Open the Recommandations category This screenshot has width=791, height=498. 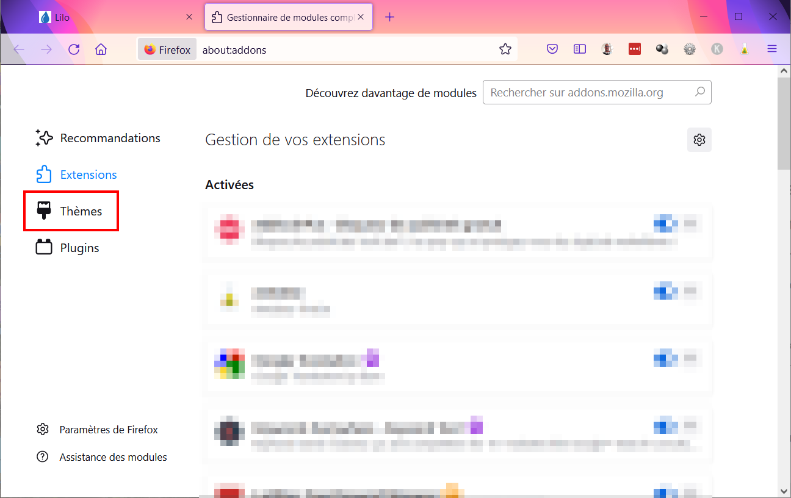98,138
